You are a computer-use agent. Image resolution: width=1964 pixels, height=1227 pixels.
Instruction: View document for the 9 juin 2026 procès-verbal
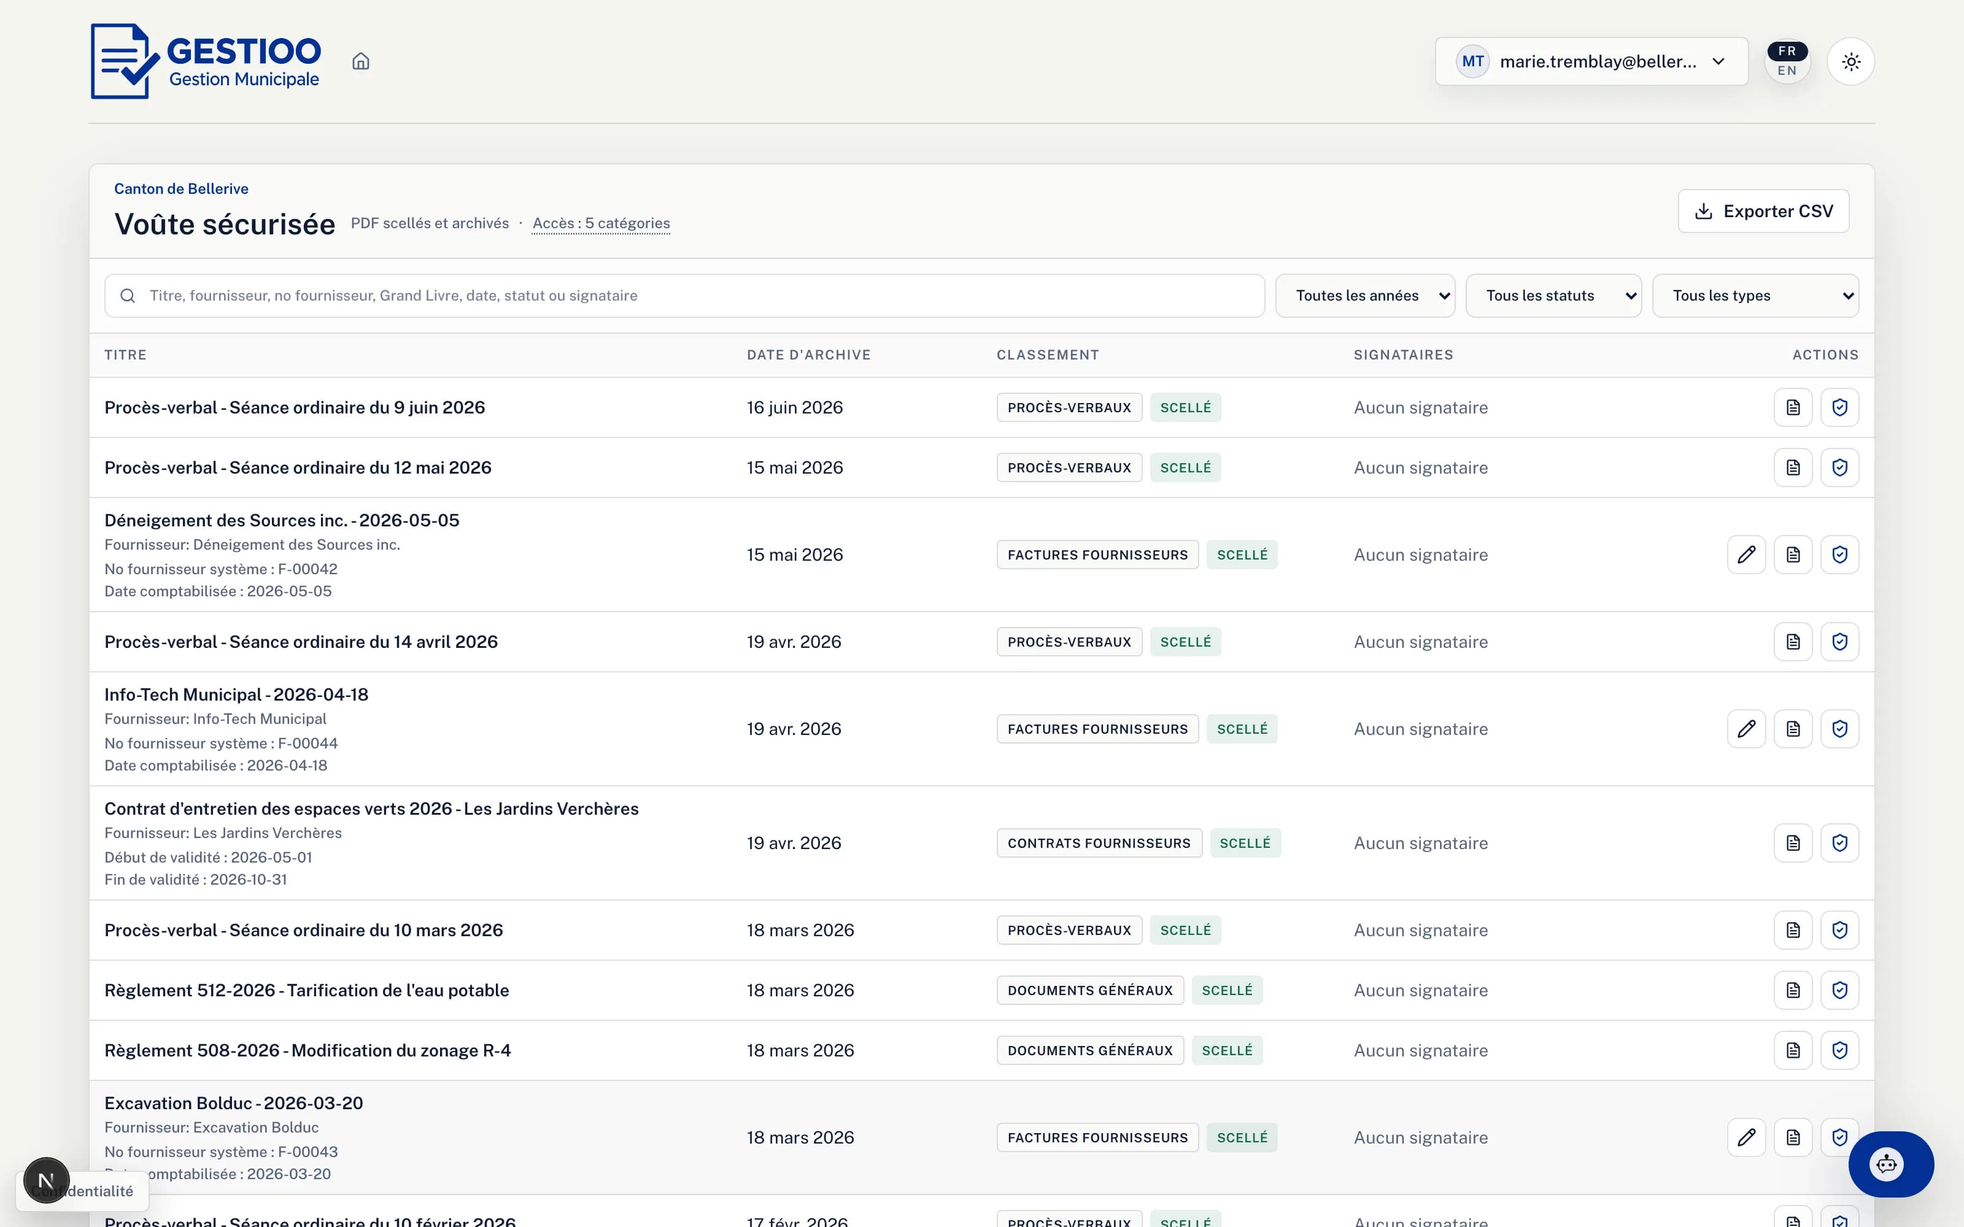pyautogui.click(x=1793, y=407)
